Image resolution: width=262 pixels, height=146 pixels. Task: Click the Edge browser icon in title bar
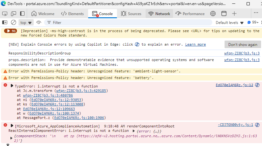(3, 3)
